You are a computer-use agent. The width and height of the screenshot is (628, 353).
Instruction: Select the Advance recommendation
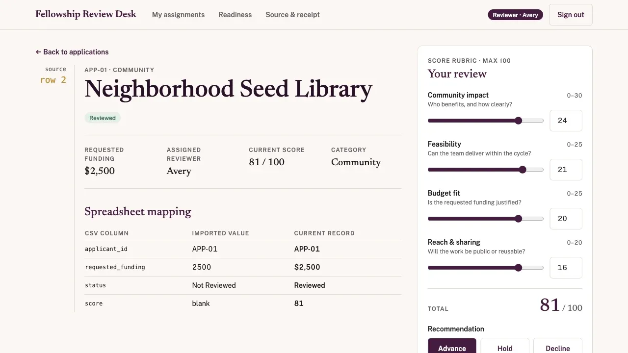452,346
